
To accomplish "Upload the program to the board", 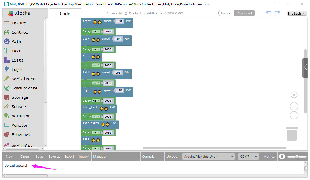I will tap(172, 157).
